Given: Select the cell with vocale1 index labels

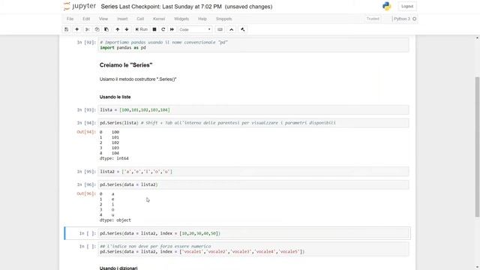Looking at the screenshot, I should tap(253, 249).
